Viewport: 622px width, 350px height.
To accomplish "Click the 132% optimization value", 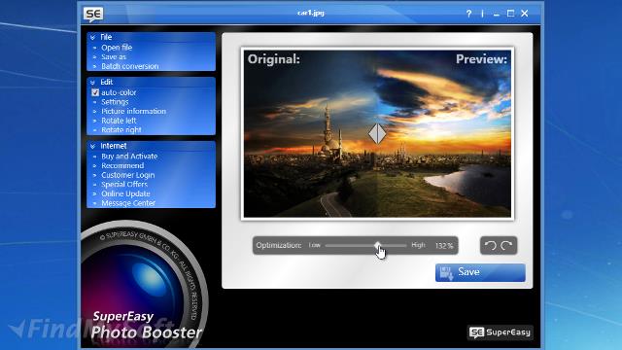I will pos(444,246).
